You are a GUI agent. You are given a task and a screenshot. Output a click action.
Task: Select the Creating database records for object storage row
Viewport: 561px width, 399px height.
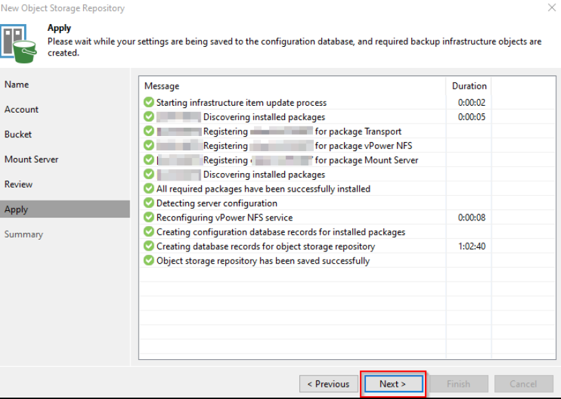click(266, 247)
